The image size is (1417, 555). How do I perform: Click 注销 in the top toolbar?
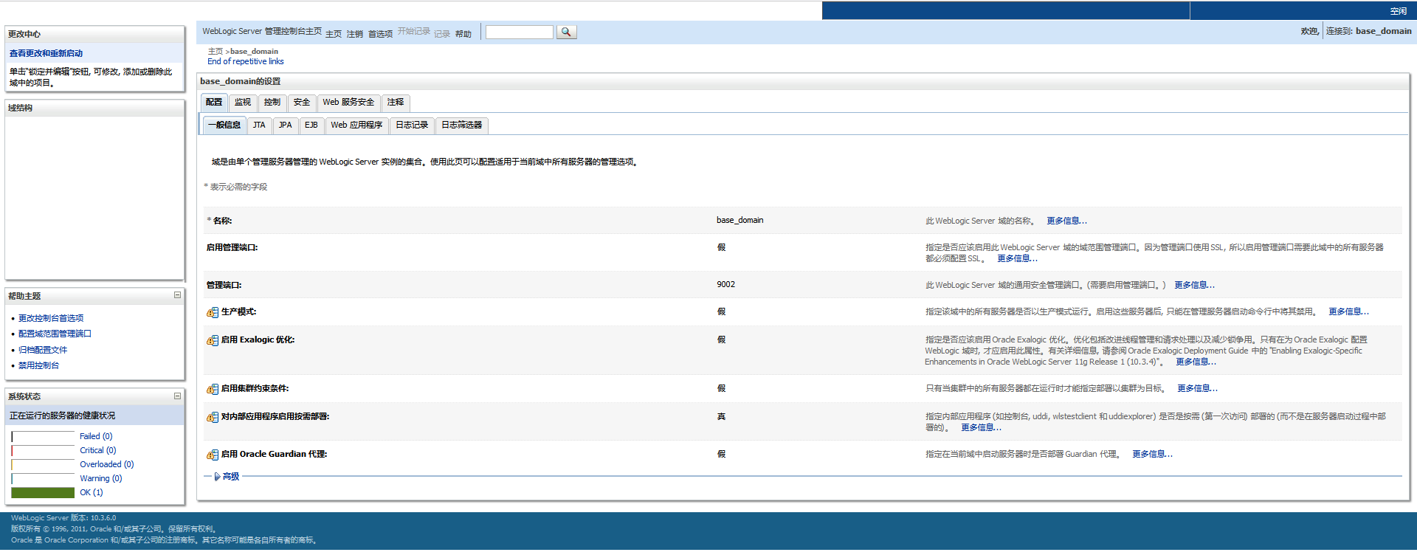(355, 34)
